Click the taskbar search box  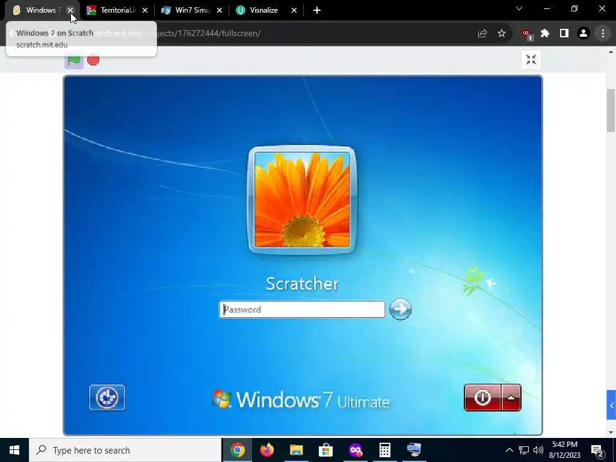click(x=125, y=450)
